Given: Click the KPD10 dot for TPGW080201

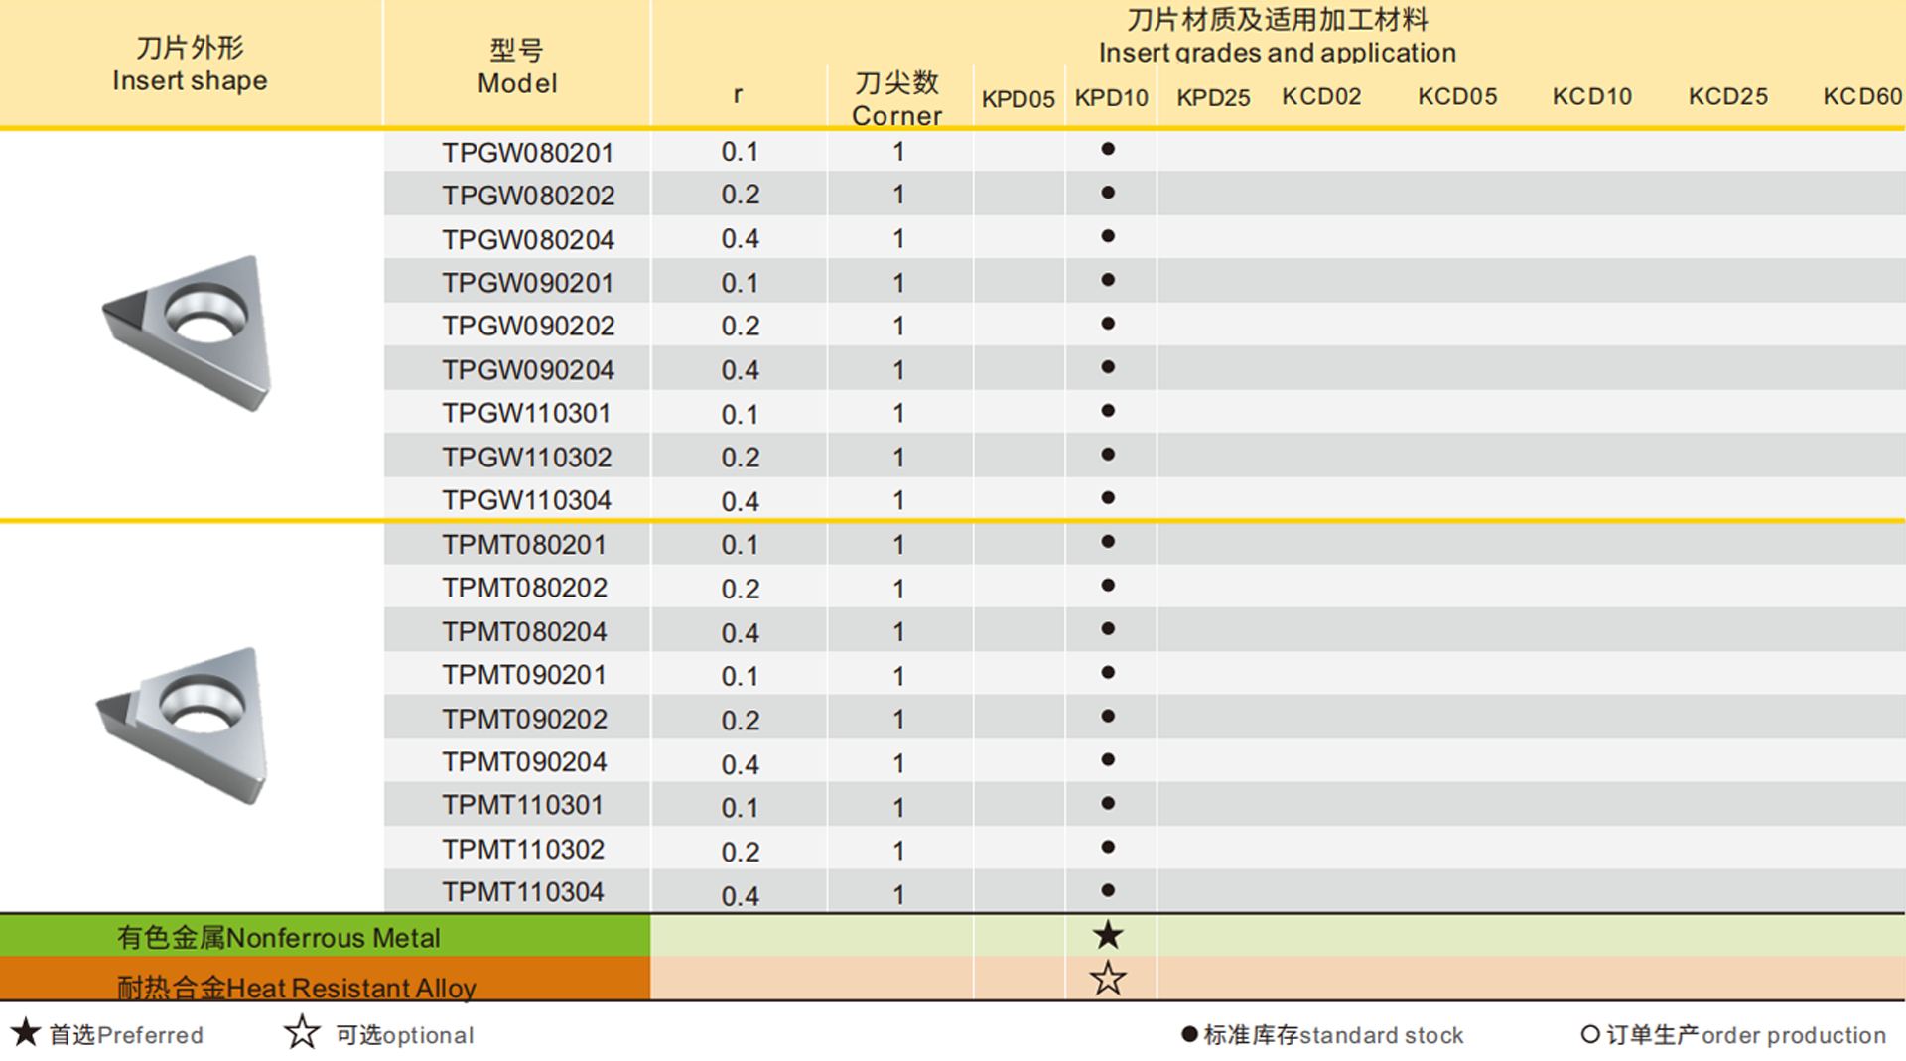Looking at the screenshot, I should click(x=1109, y=149).
